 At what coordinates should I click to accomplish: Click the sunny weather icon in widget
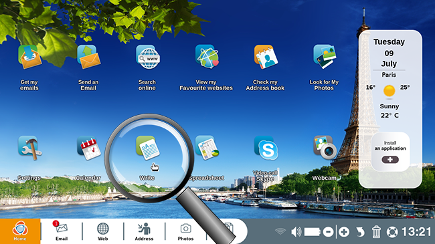pos(389,91)
